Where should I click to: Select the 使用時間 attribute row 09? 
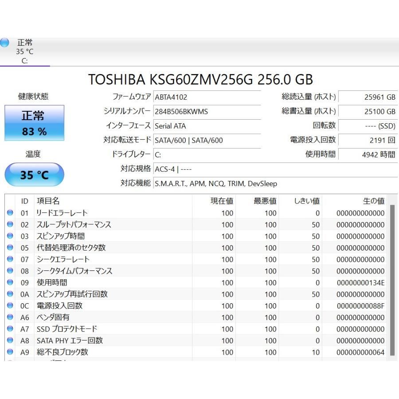pyautogui.click(x=196, y=282)
